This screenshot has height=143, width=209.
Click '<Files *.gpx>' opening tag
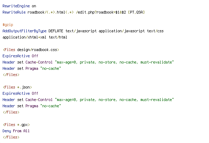[16, 125]
